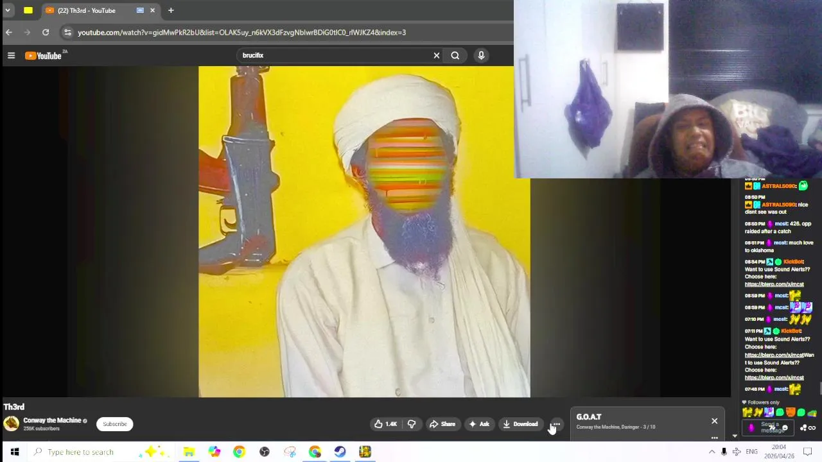Click ASTRAL5090 'nice didnt see' message username
The width and height of the screenshot is (822, 462).
(779, 205)
